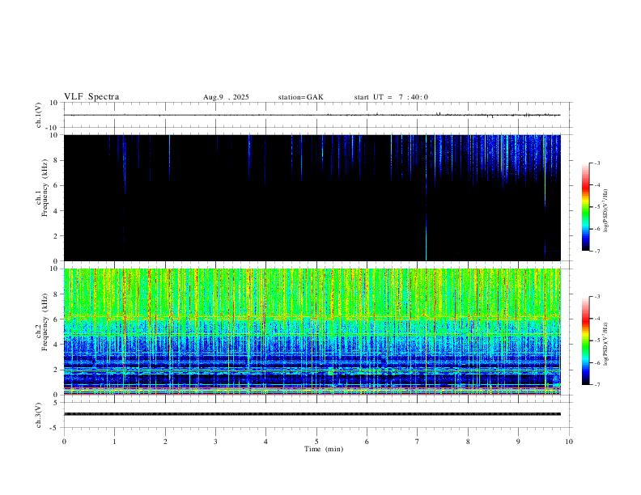Click the ch.3 voltage trace band
This screenshot has width=641, height=495.
[312, 414]
